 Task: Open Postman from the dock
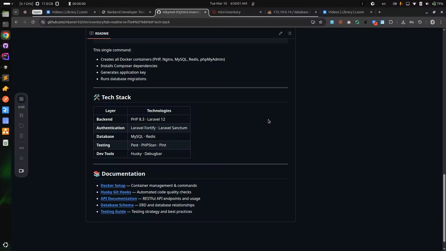pyautogui.click(x=6, y=99)
